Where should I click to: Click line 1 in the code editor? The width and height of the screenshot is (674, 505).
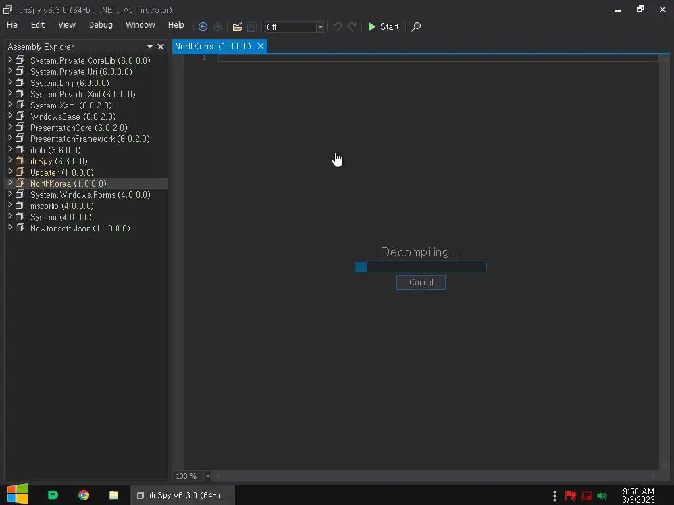(437, 58)
